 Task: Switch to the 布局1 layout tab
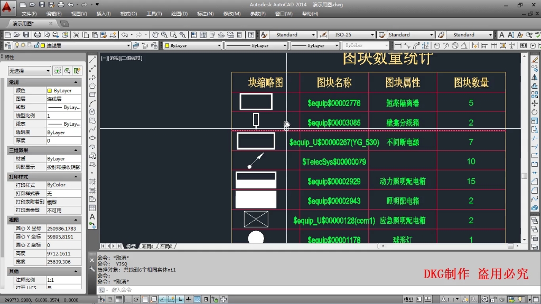(148, 245)
